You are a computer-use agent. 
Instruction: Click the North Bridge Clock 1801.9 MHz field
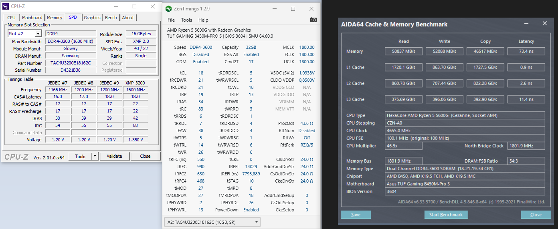point(526,146)
